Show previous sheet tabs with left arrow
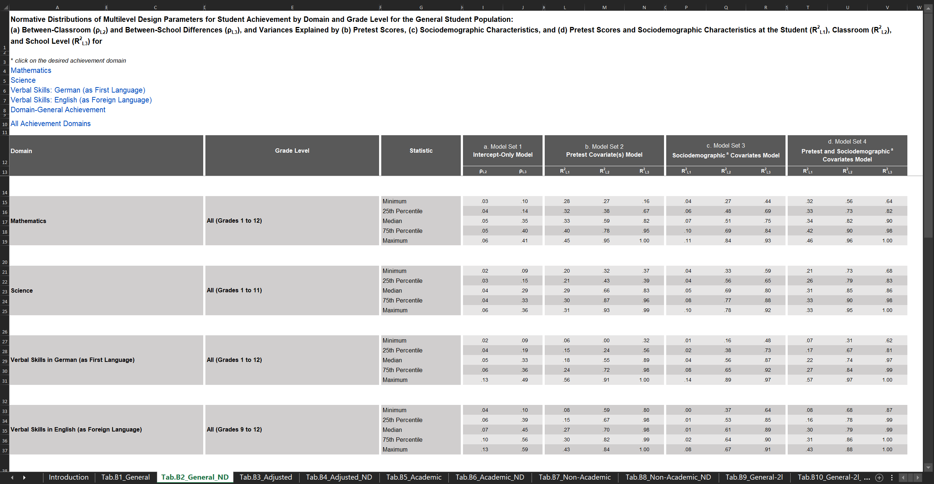This screenshot has height=484, width=934. click(12, 477)
